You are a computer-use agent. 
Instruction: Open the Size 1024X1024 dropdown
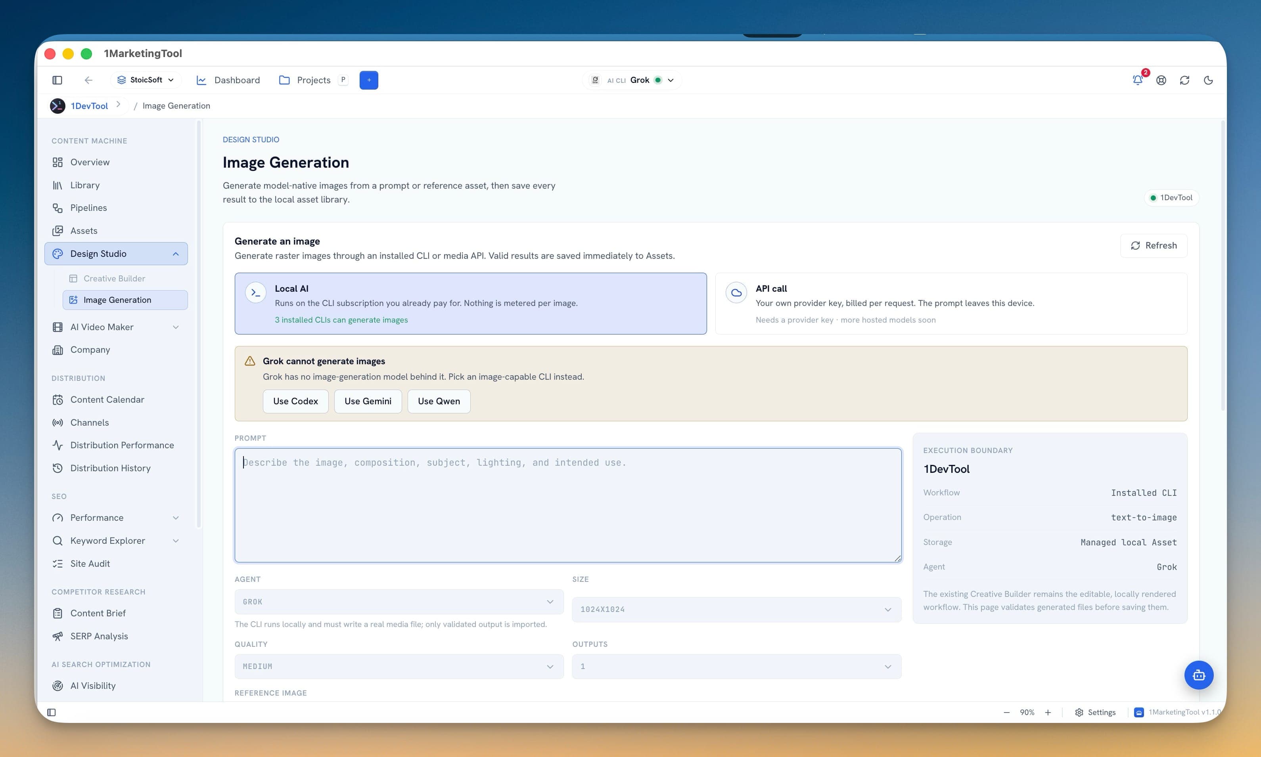(x=736, y=610)
